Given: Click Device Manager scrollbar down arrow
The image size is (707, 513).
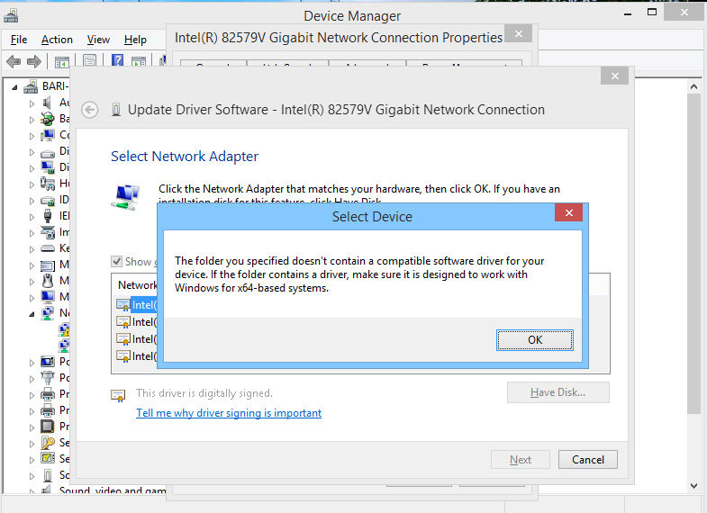Looking at the screenshot, I should click(x=693, y=485).
